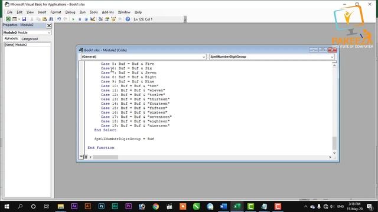Open Windows Search from the taskbar
The height and width of the screenshot is (212, 378).
tap(20, 207)
